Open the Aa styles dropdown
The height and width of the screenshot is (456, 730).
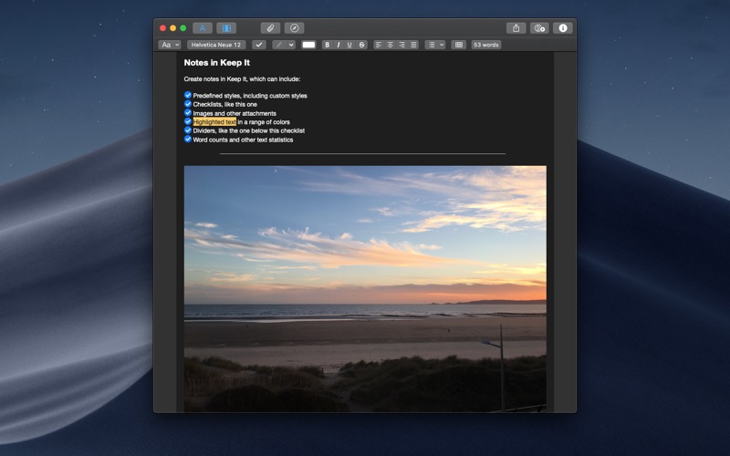click(x=170, y=45)
